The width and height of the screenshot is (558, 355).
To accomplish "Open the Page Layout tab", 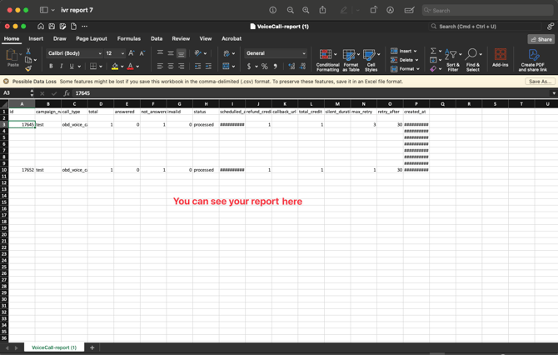I will (92, 38).
